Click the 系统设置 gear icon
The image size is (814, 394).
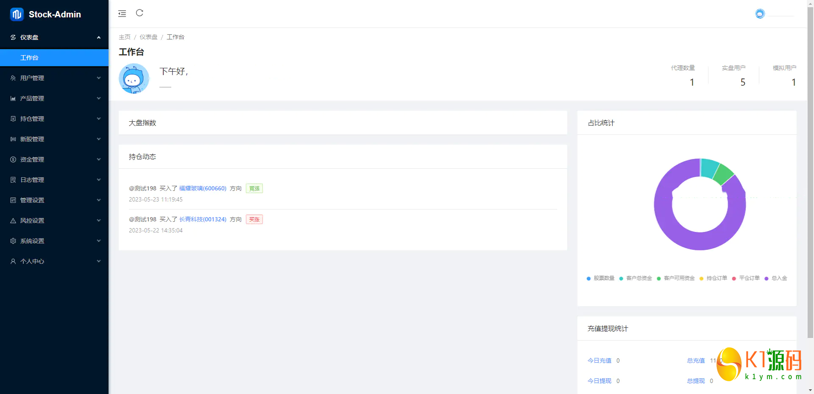point(13,241)
